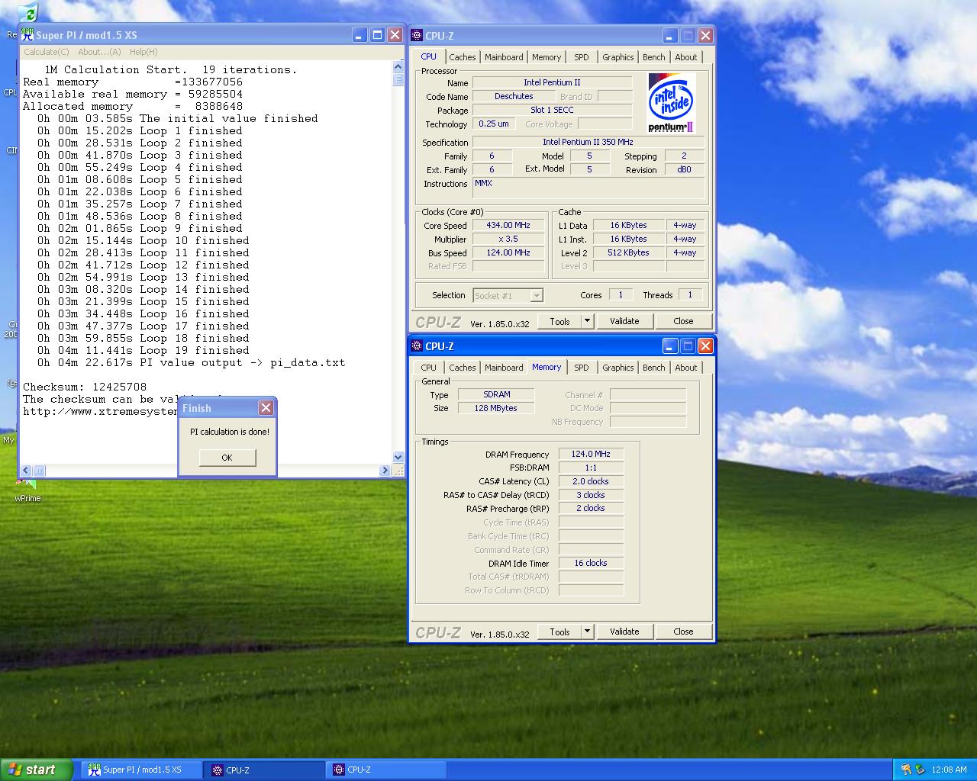The width and height of the screenshot is (977, 781).
Task: Select Memory tab in upper CPU-Z window
Action: pyautogui.click(x=547, y=57)
